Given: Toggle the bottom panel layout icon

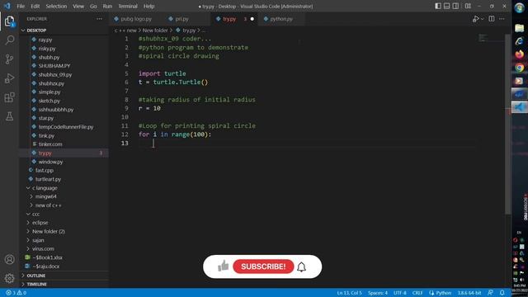Looking at the screenshot, I should click(446, 6).
